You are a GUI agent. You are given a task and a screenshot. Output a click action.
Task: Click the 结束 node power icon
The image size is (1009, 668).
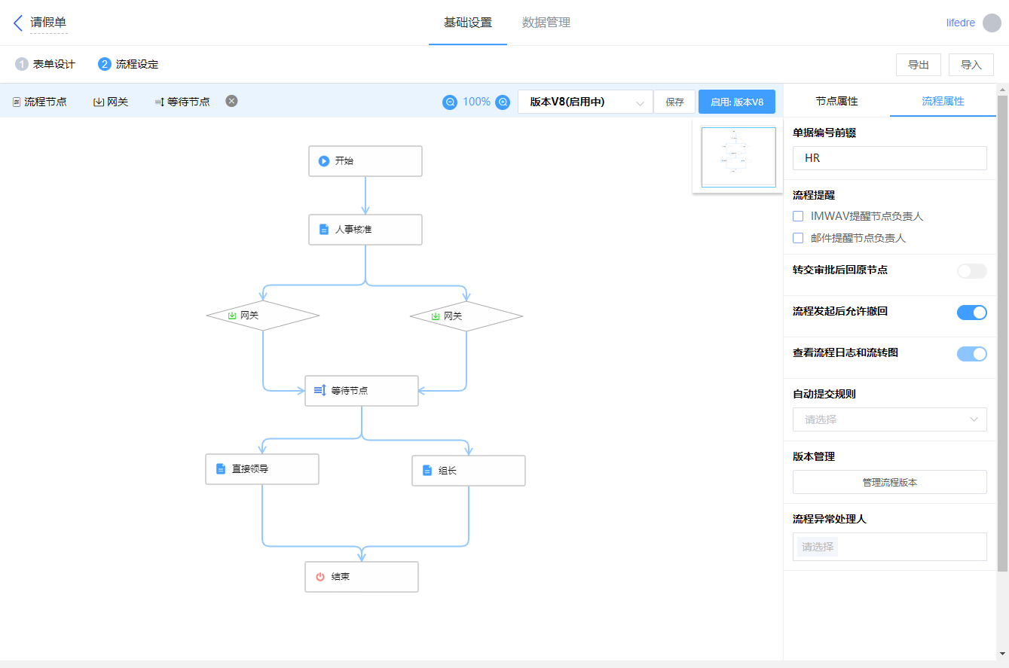tap(320, 577)
